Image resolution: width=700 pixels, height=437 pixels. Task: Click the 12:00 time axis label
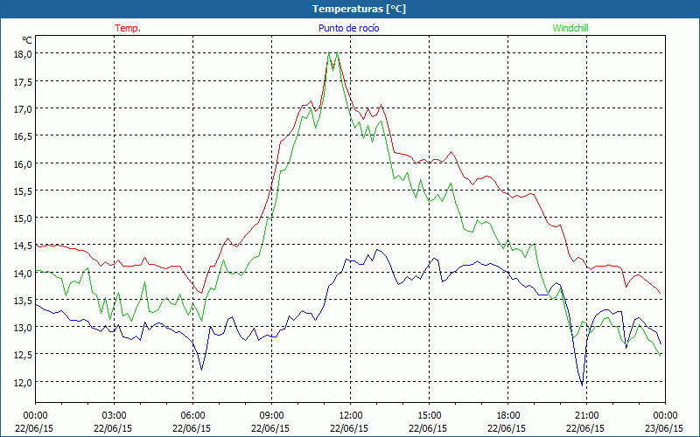[x=351, y=416]
